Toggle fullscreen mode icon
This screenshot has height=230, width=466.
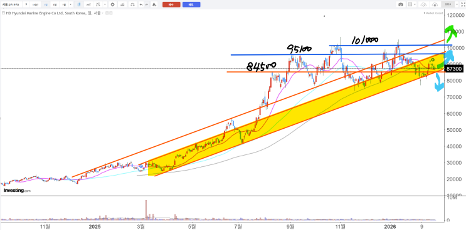pos(463,4)
